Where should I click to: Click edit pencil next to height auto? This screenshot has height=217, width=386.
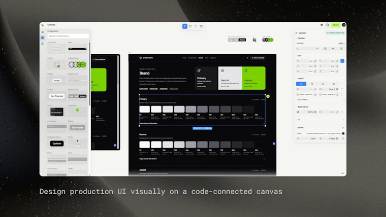point(337,61)
